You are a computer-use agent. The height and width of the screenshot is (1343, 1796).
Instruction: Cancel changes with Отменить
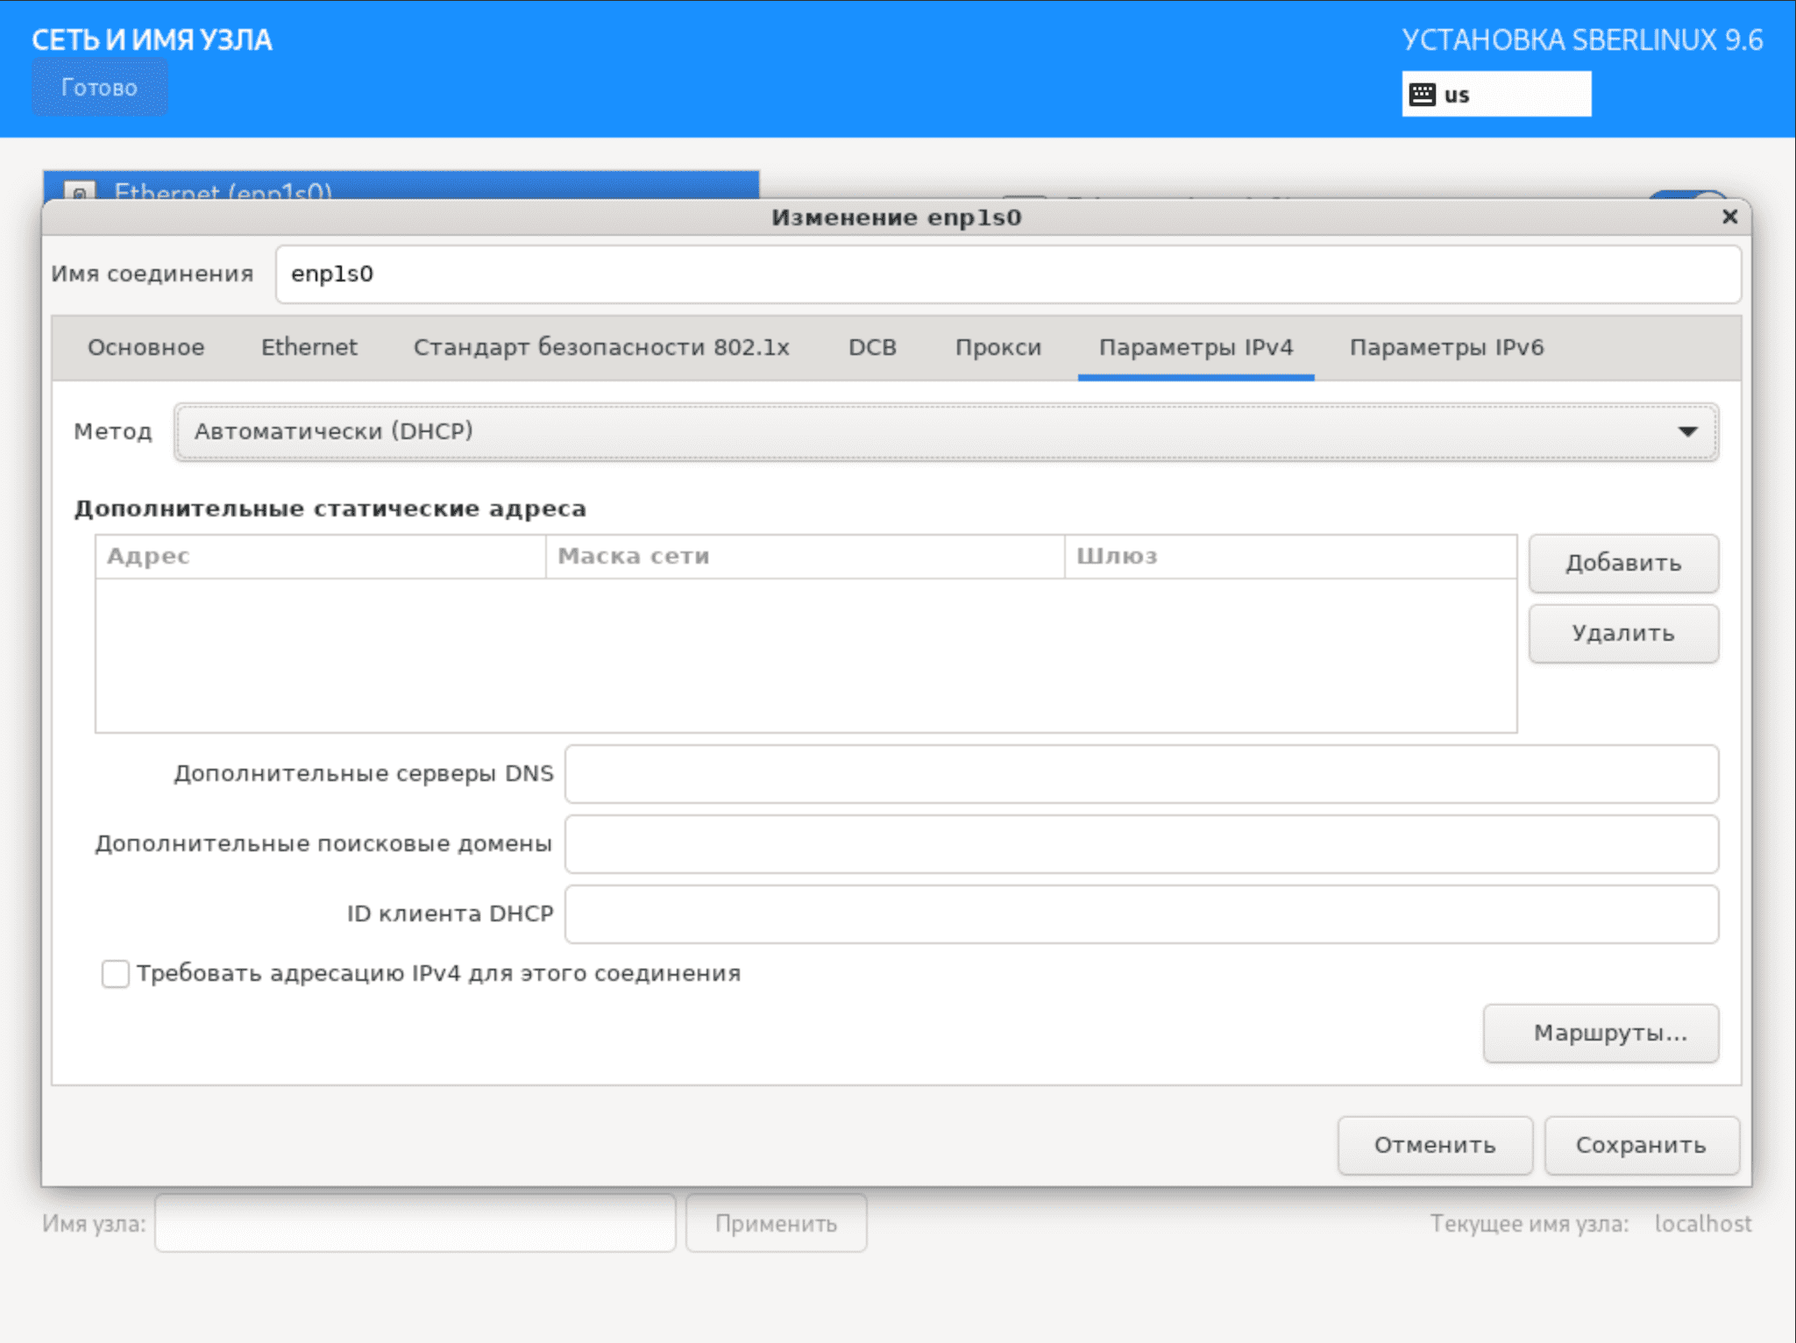point(1435,1145)
